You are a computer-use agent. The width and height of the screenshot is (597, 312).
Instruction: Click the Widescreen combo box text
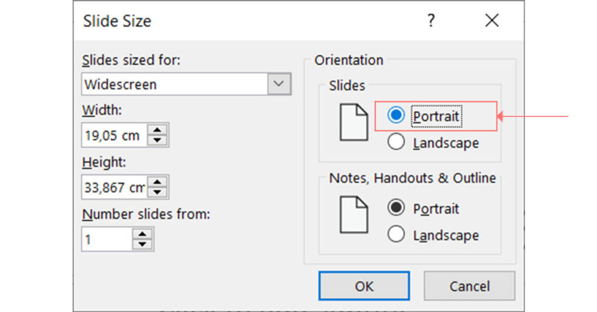click(x=121, y=85)
